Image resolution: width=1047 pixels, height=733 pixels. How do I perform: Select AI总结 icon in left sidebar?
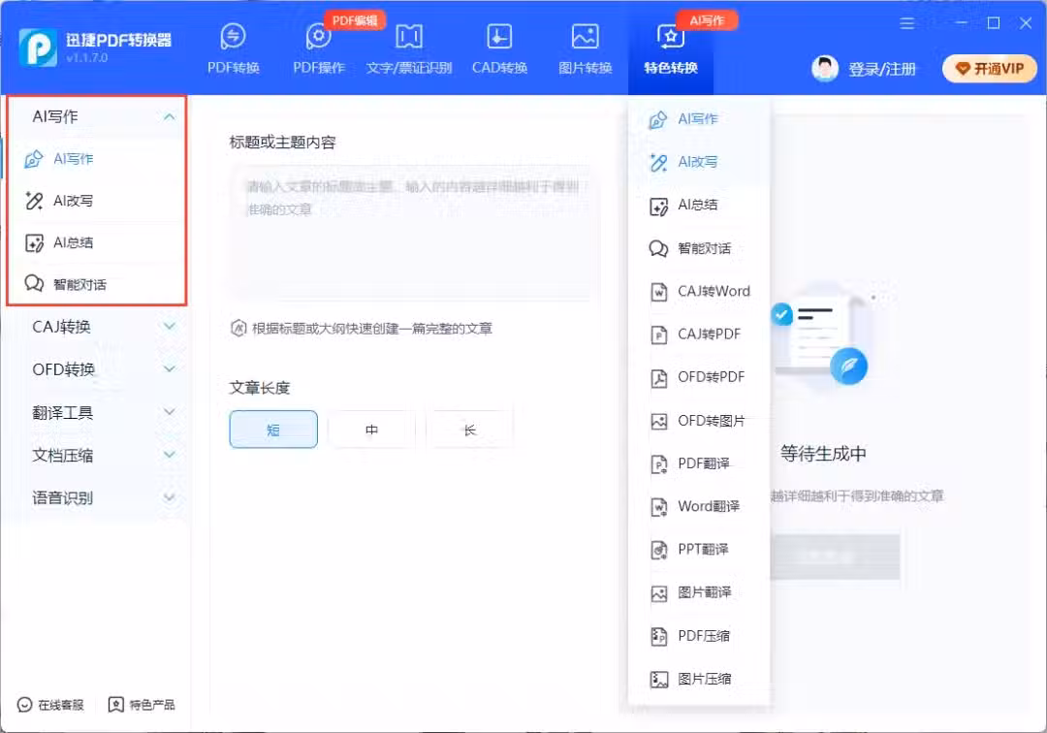[33, 243]
